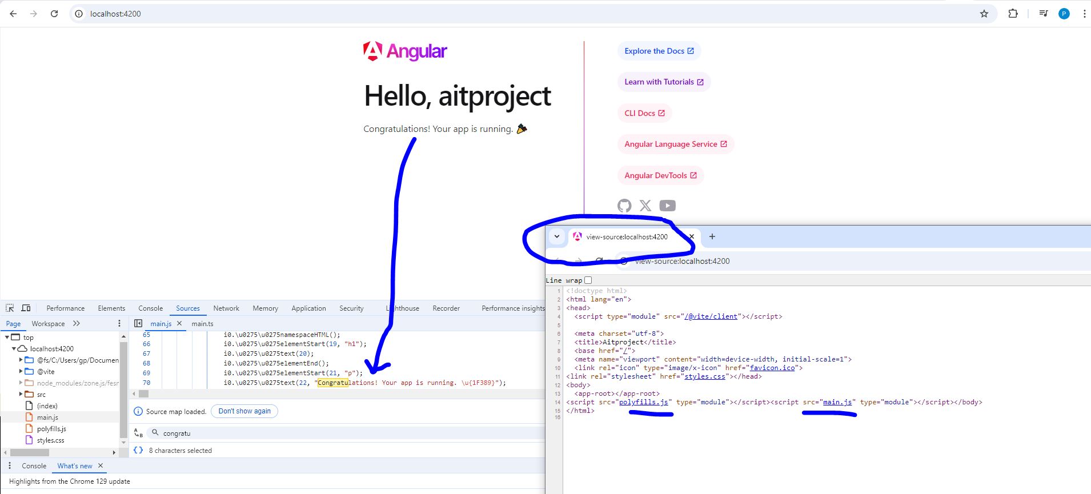Open the media control icon in toolbar
This screenshot has width=1091, height=494.
(x=1044, y=14)
